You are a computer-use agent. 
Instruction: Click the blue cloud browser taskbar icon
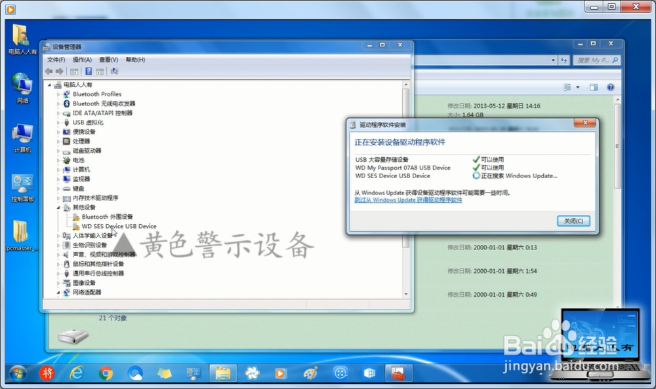point(134,373)
